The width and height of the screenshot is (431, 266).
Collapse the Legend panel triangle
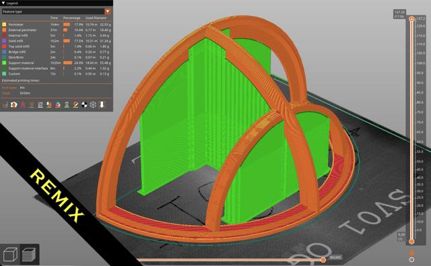click(x=3, y=3)
